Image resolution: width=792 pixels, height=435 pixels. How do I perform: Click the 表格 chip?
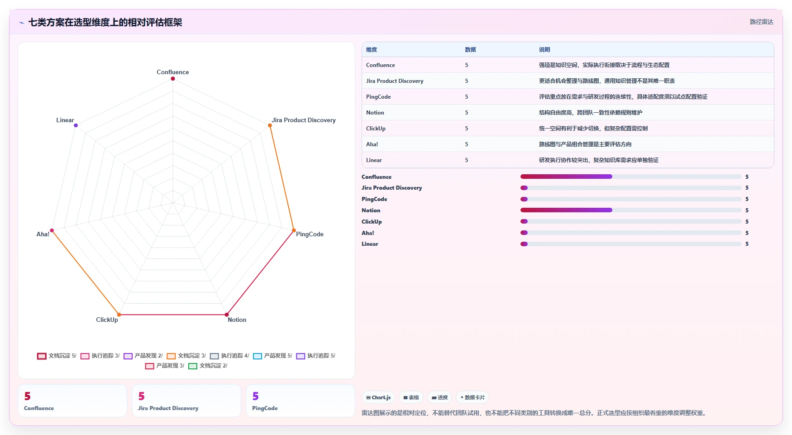point(411,397)
